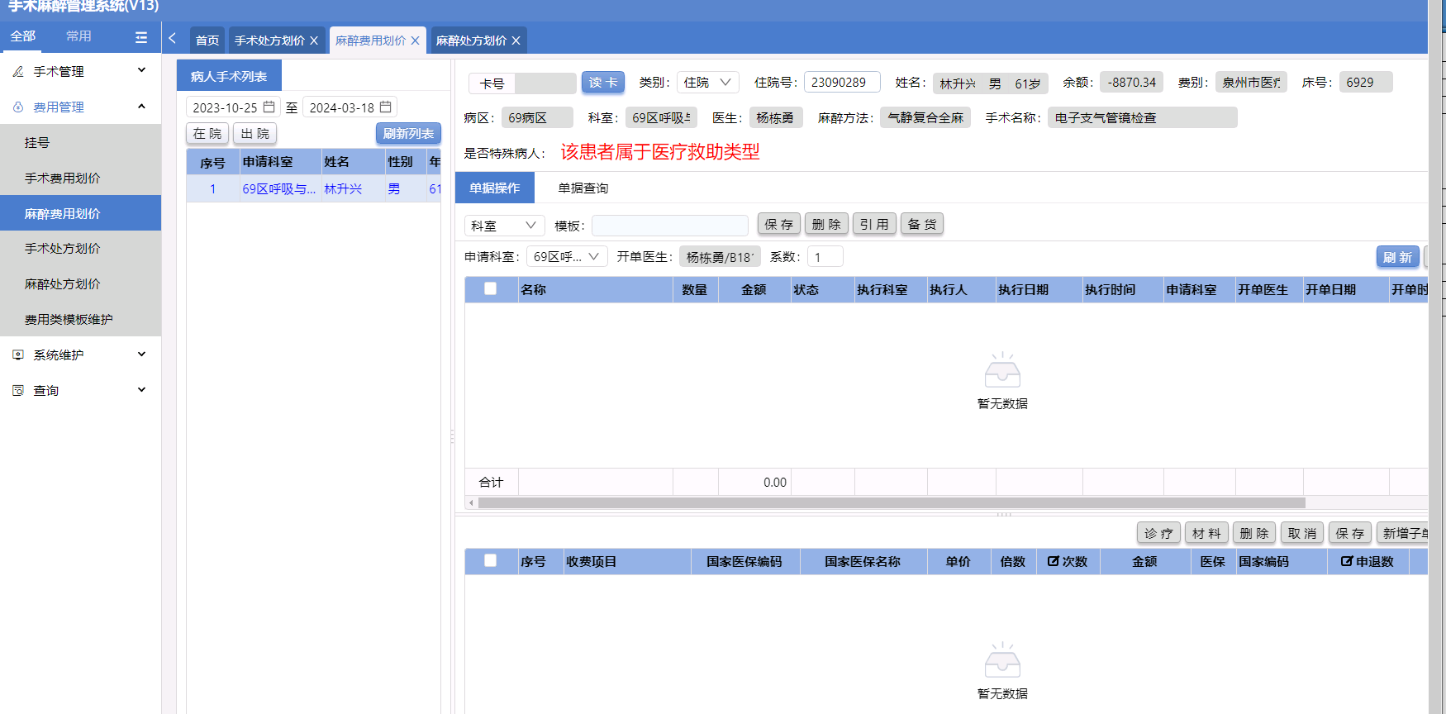Click the horizontal scrollbar under the 合计 row
Screen dimensions: 1446x714
[892, 502]
